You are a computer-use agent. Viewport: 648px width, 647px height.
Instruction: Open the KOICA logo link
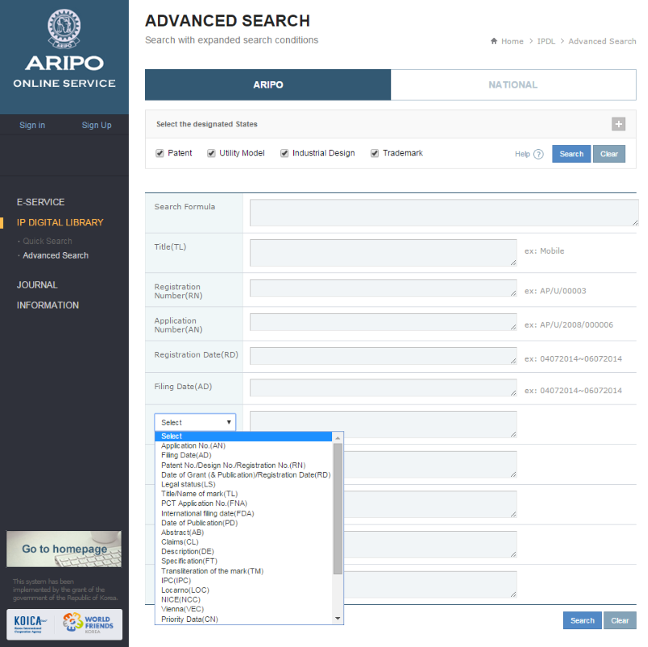click(31, 625)
